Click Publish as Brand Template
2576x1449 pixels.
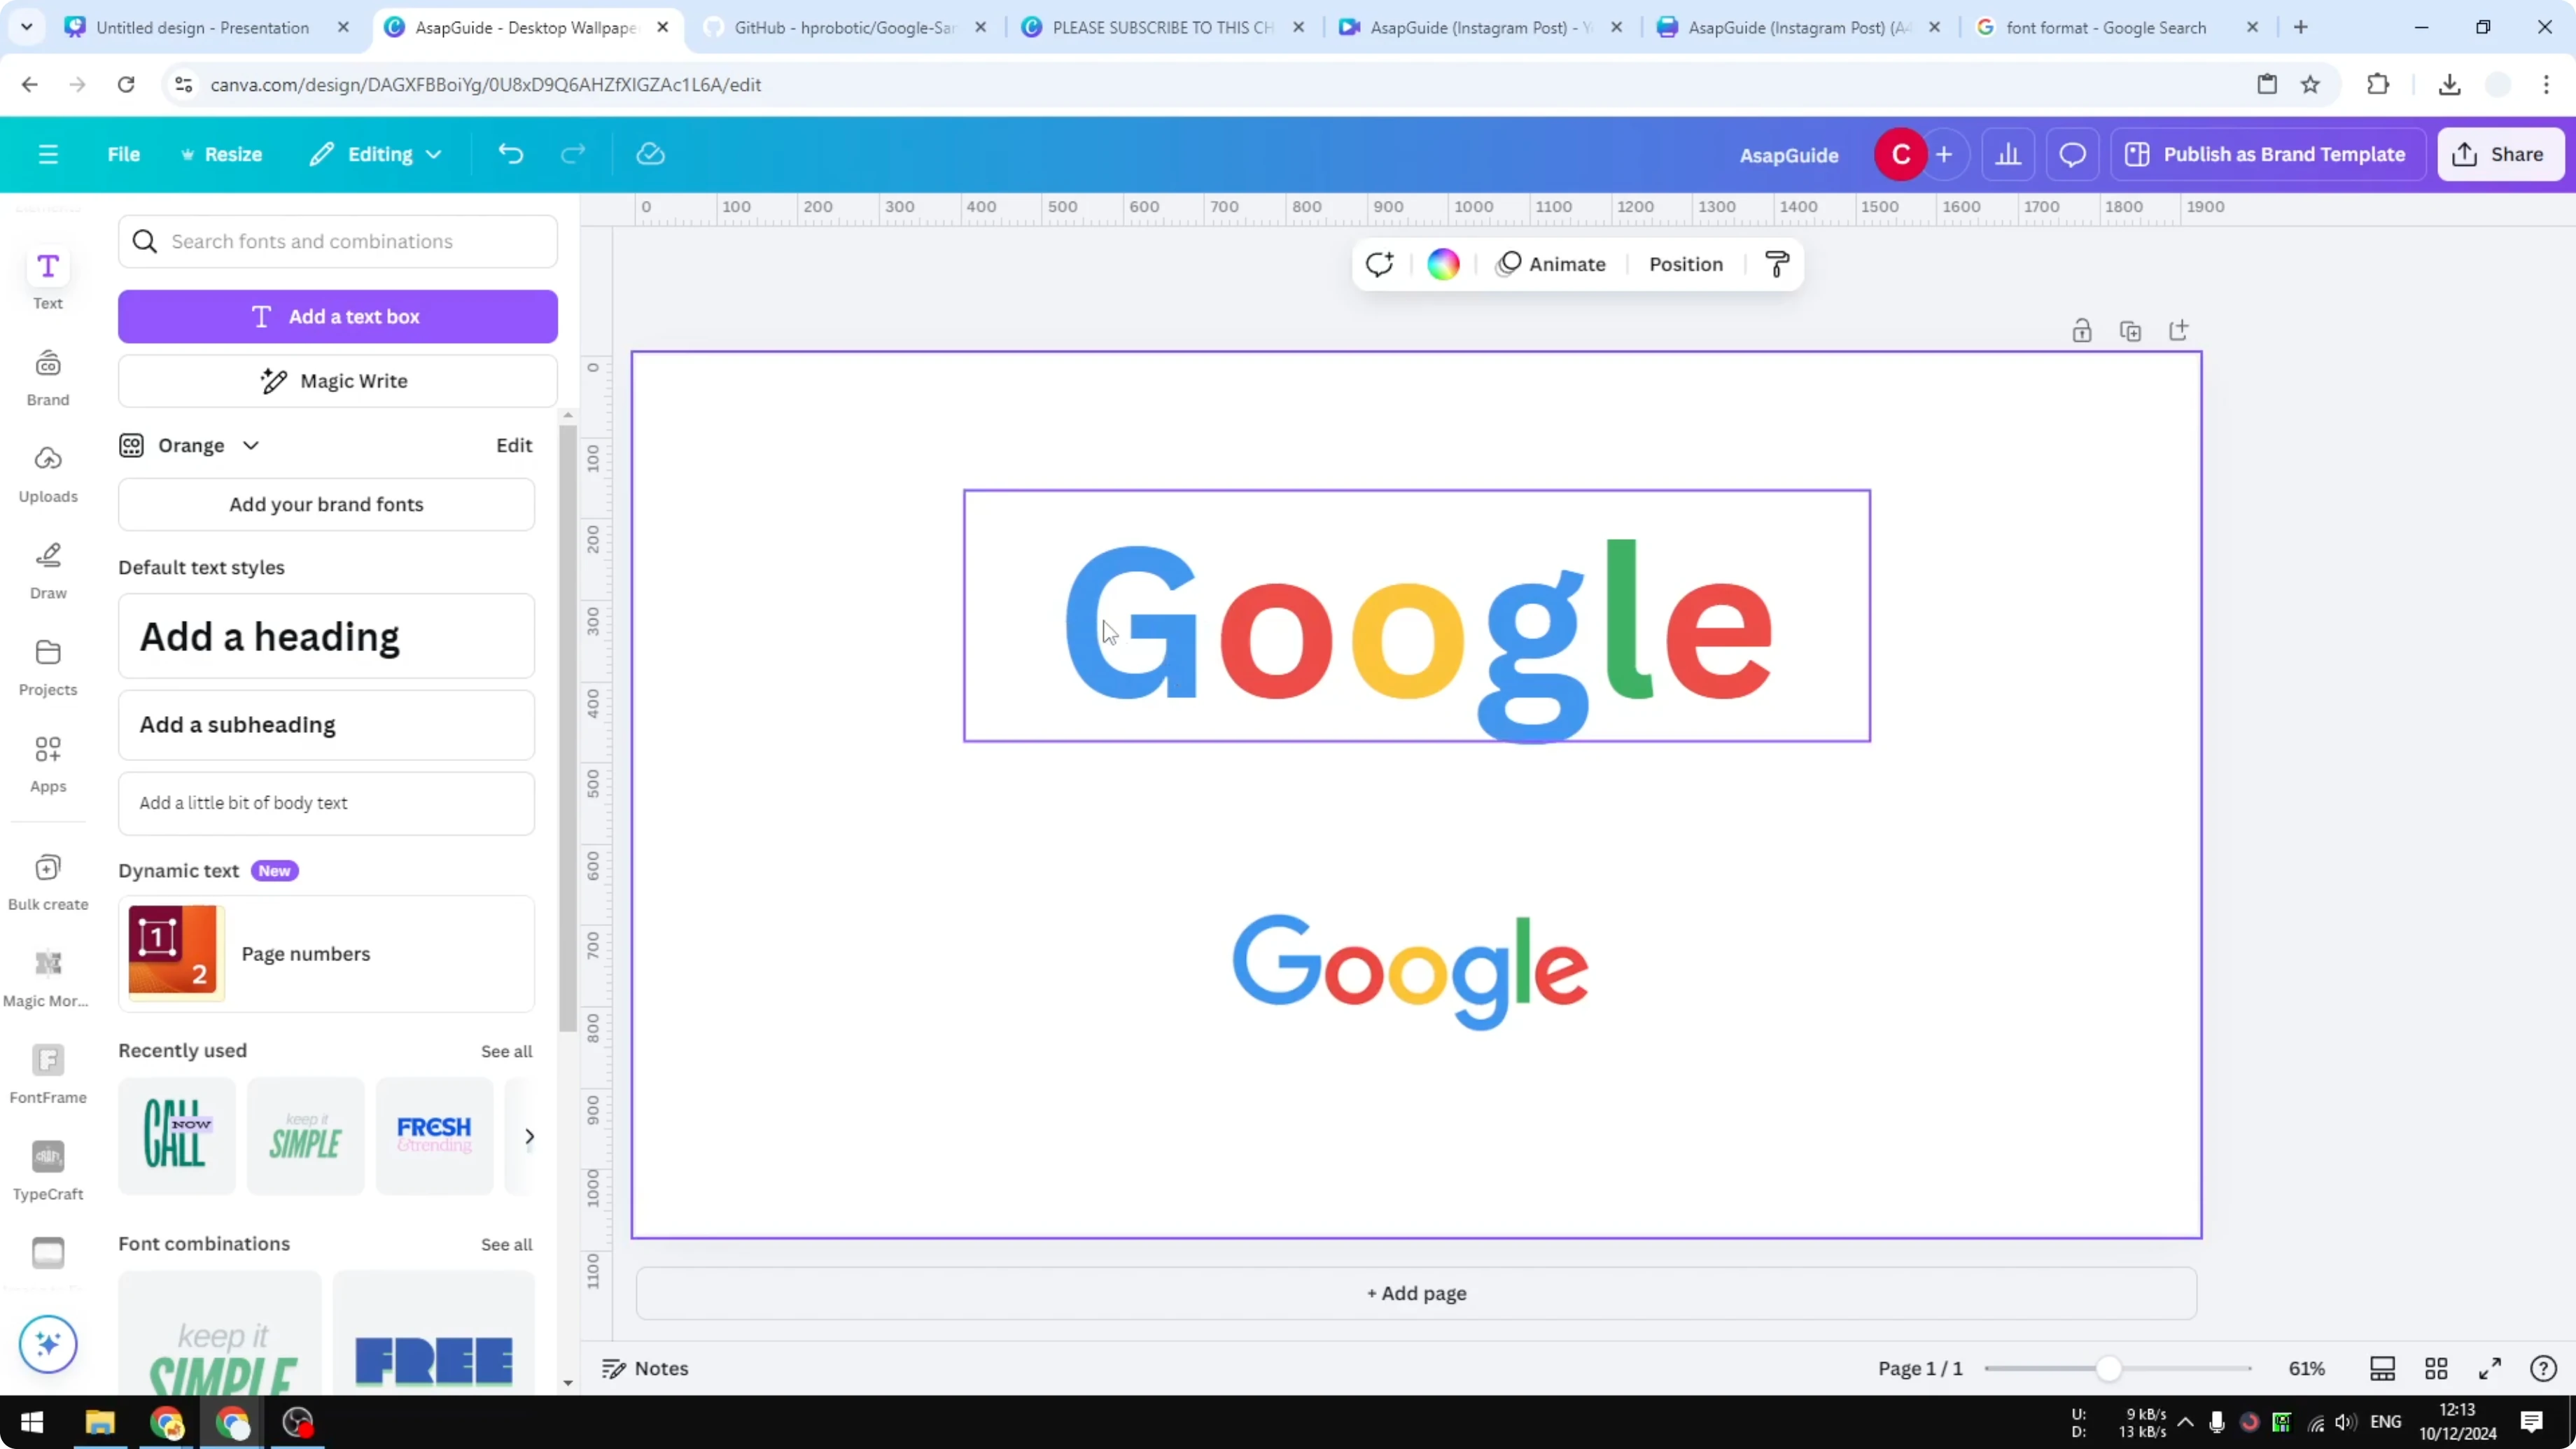coord(2267,154)
